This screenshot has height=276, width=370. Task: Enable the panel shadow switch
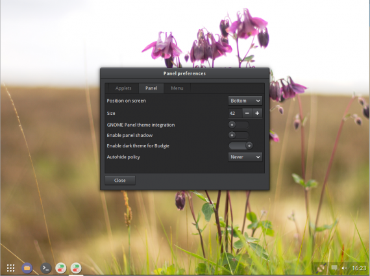[239, 135]
